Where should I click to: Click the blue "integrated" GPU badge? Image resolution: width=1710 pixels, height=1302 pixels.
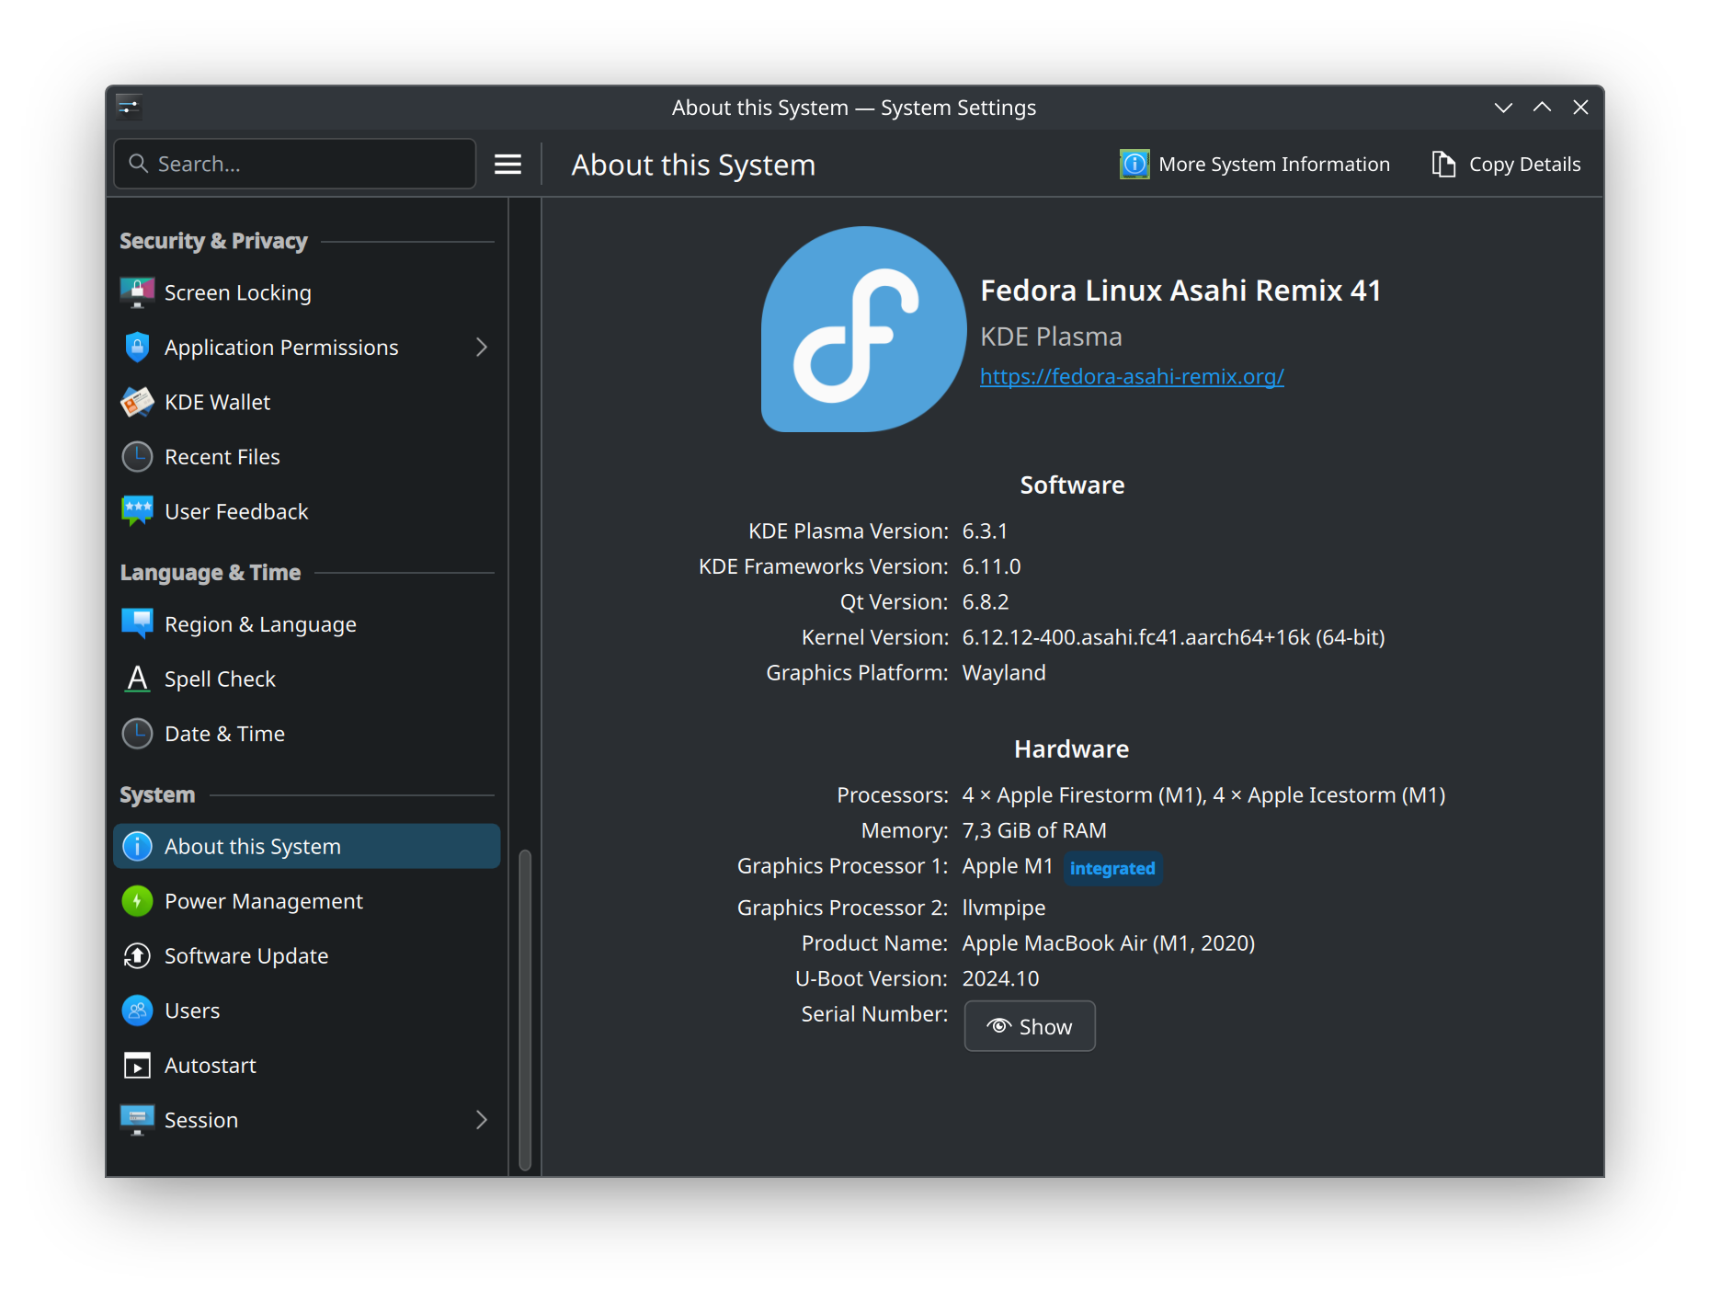click(1112, 868)
